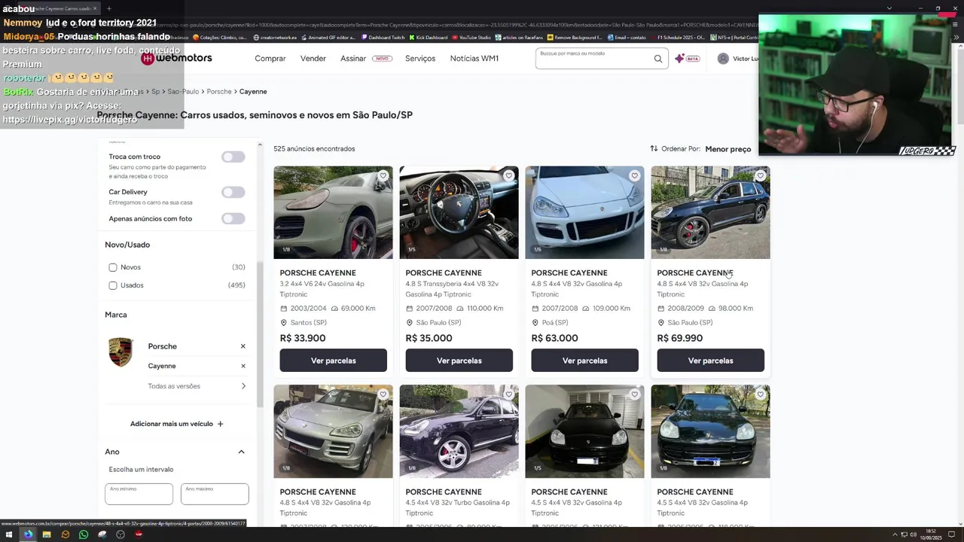Go to Webmotors home via logo
This screenshot has height=542, width=964.
177,58
